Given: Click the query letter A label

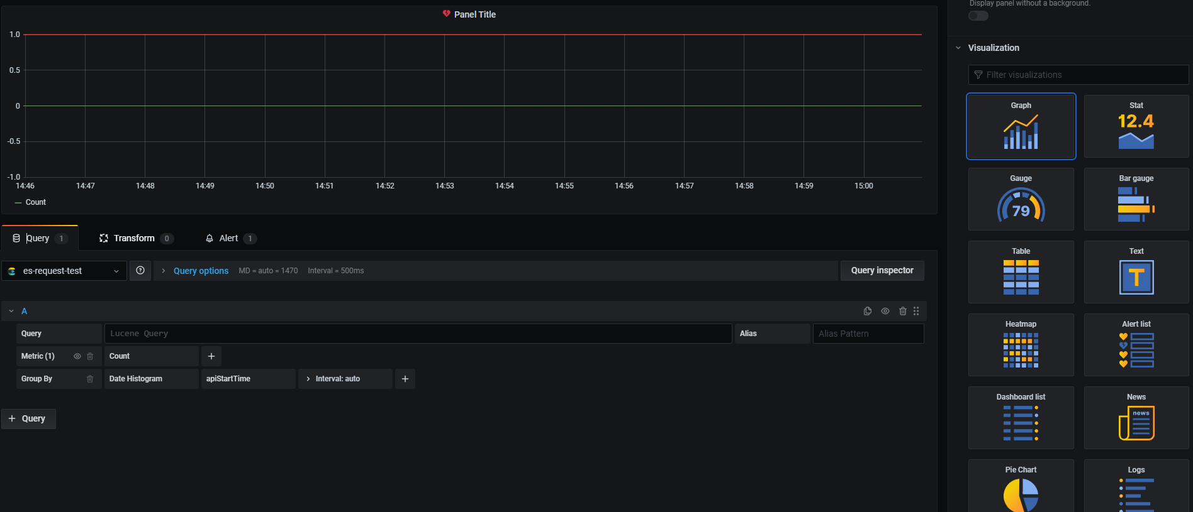Looking at the screenshot, I should tap(24, 311).
